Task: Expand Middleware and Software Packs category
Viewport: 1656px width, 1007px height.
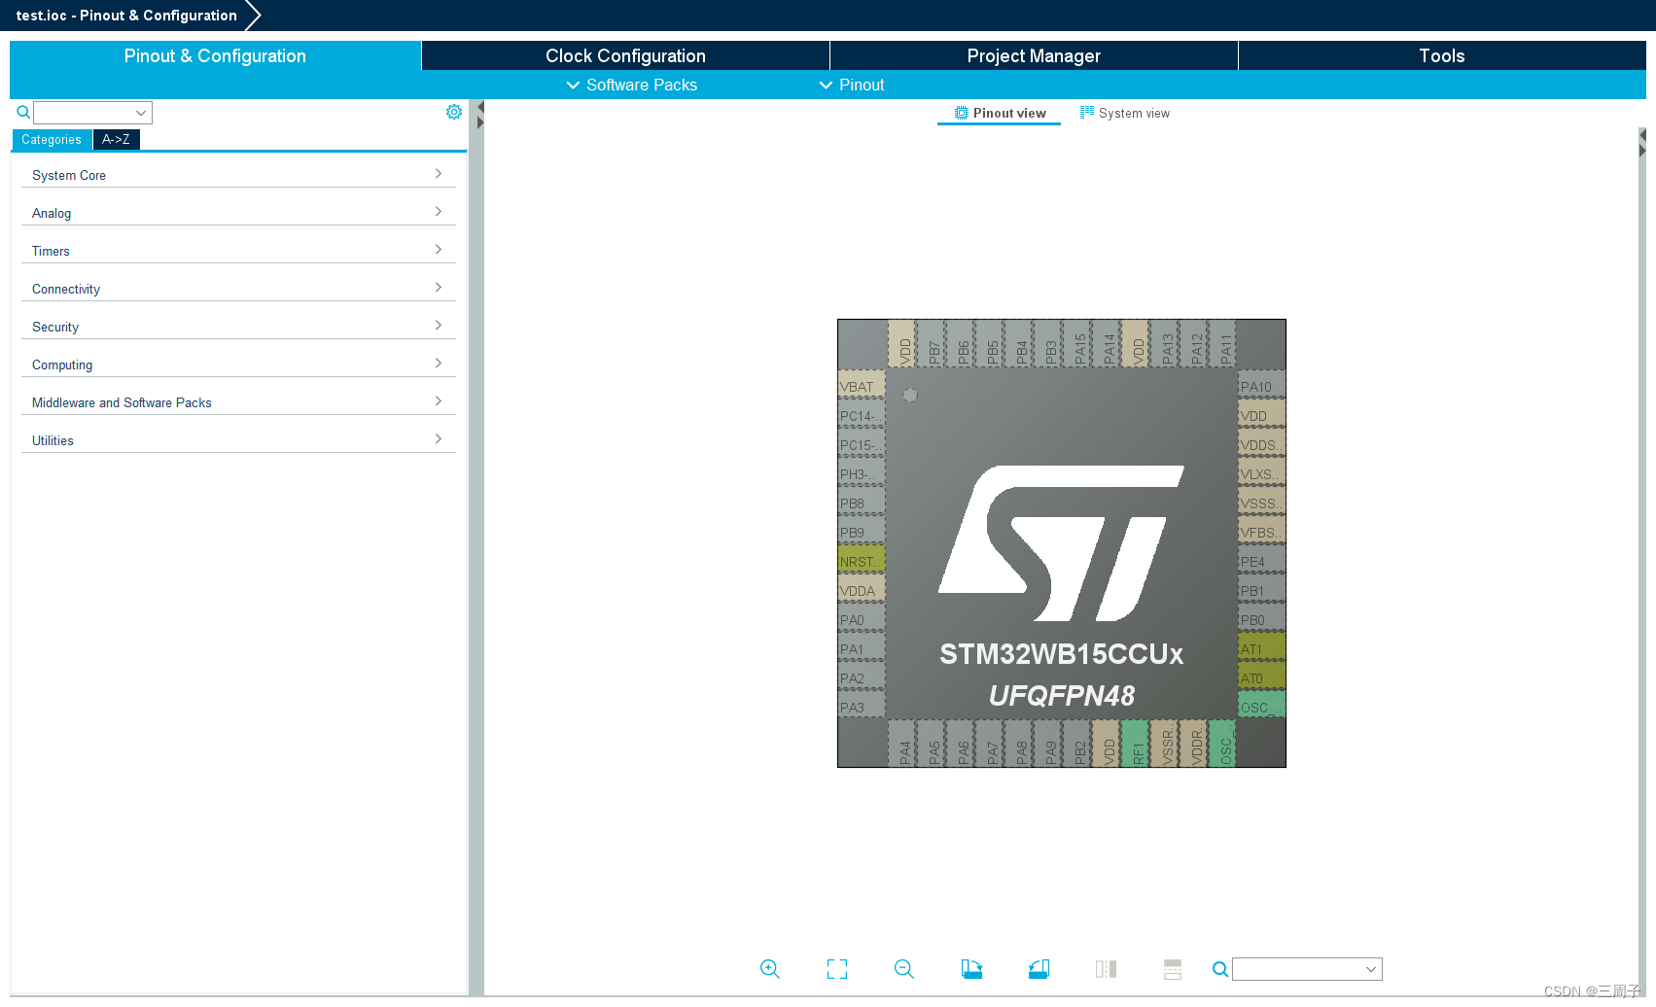Action: pyautogui.click(x=238, y=402)
